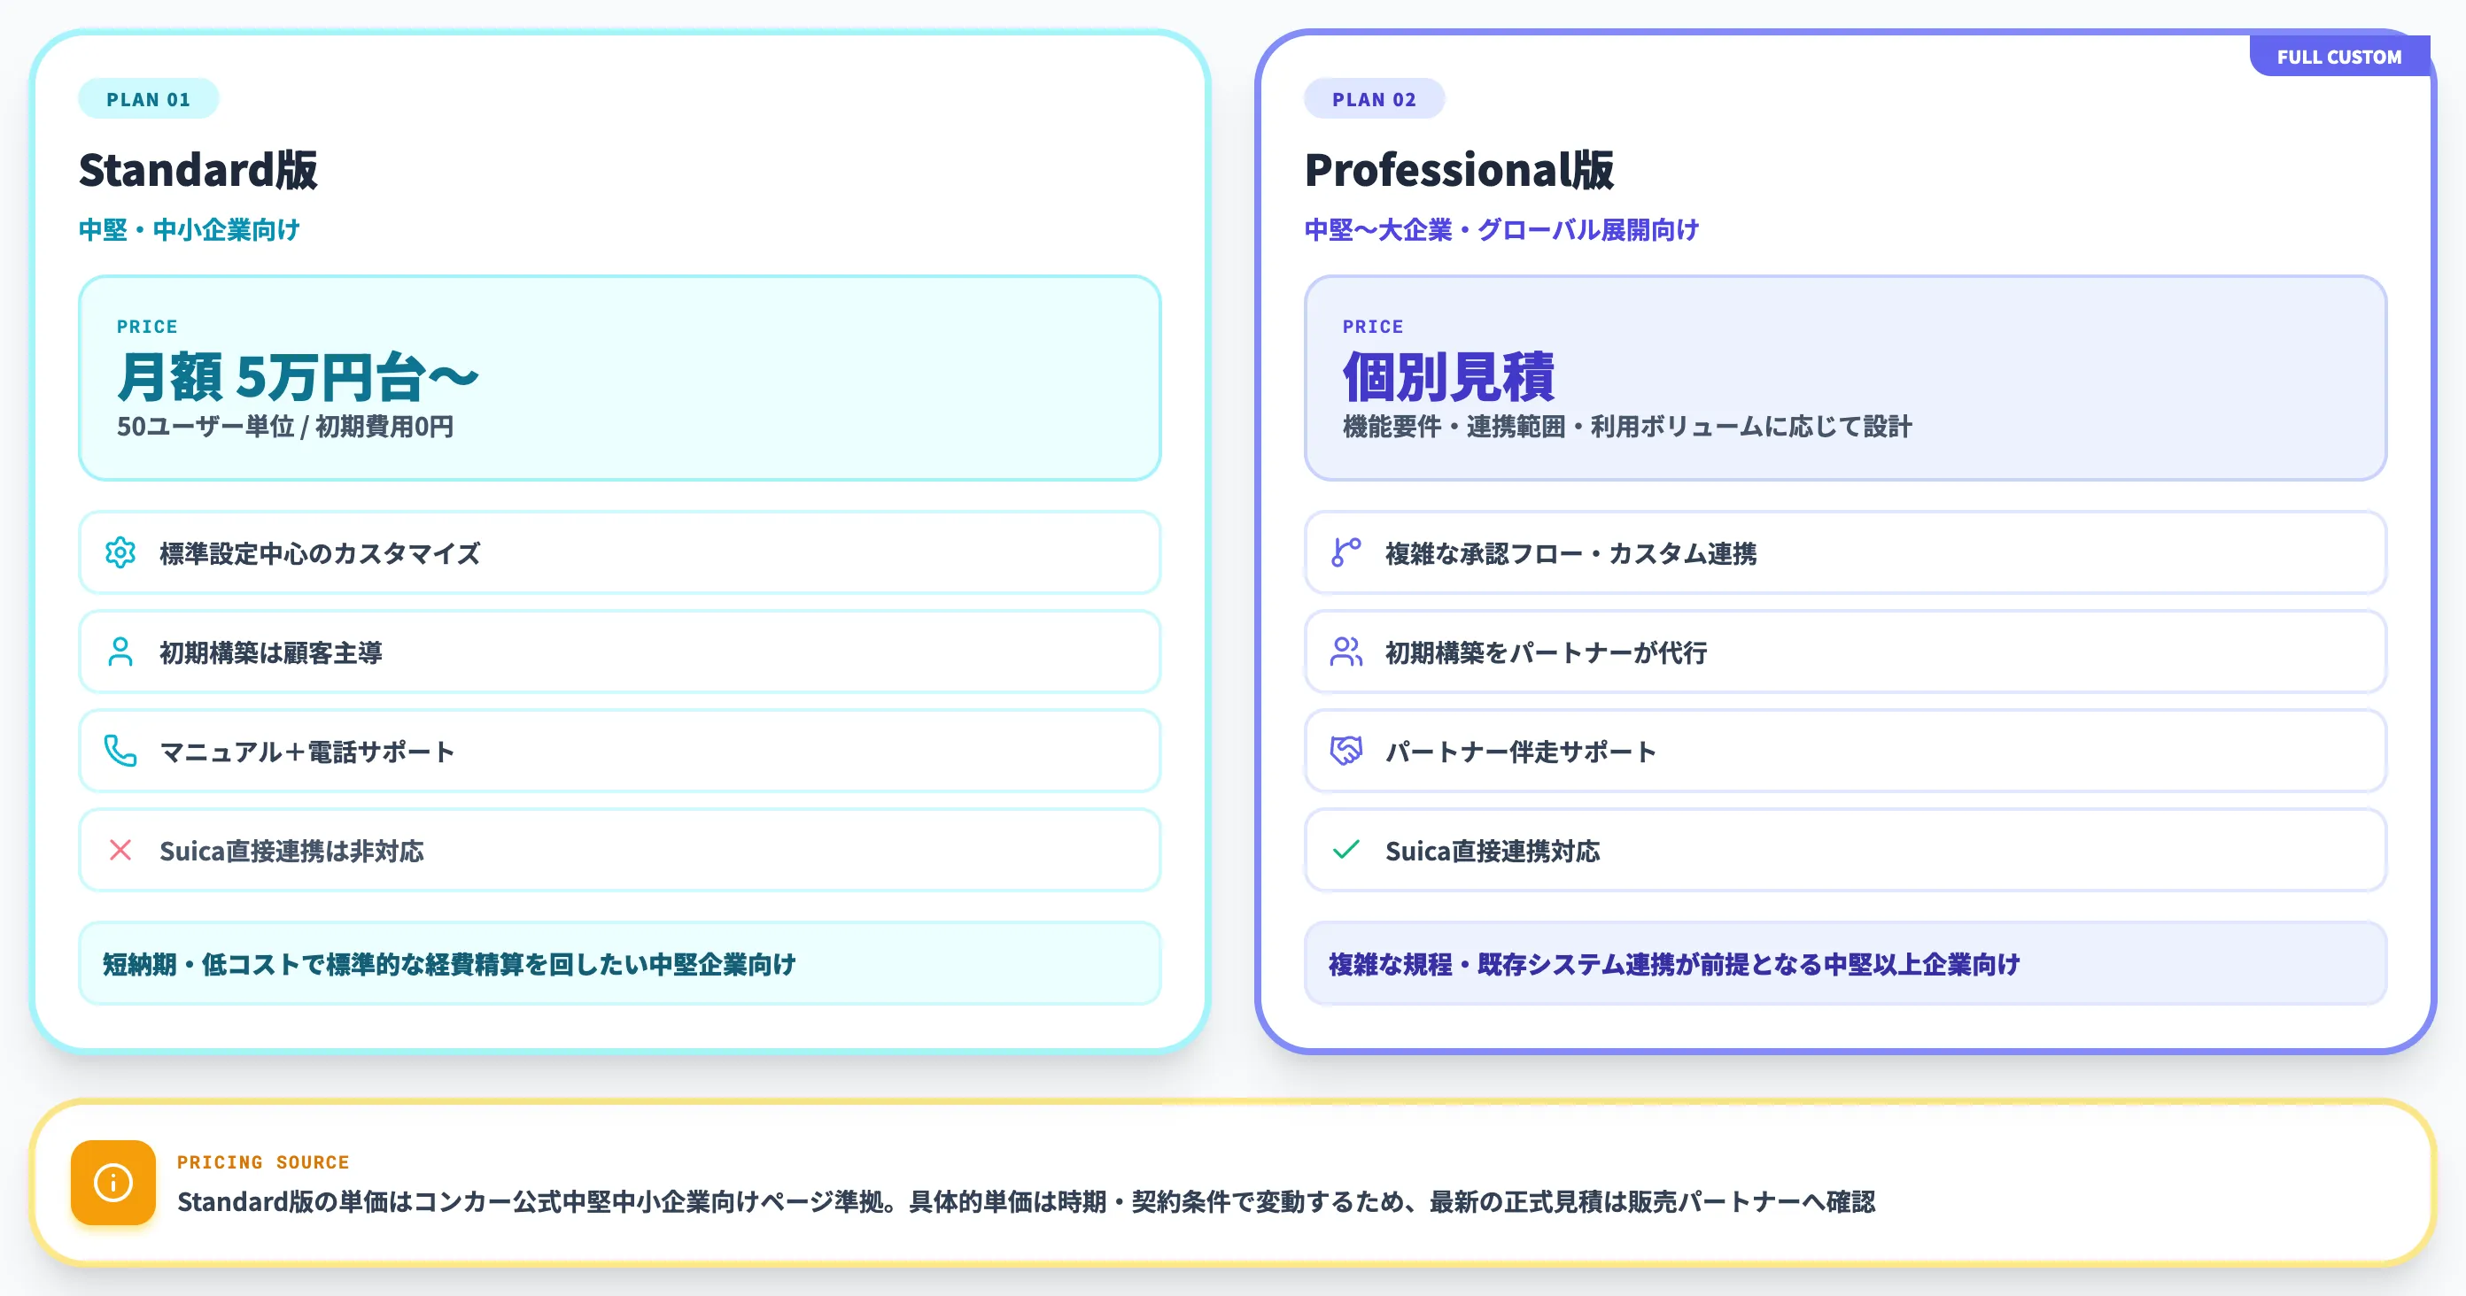Click the red X icon beside Suica直接連携は非対応
The image size is (2466, 1296).
120,851
